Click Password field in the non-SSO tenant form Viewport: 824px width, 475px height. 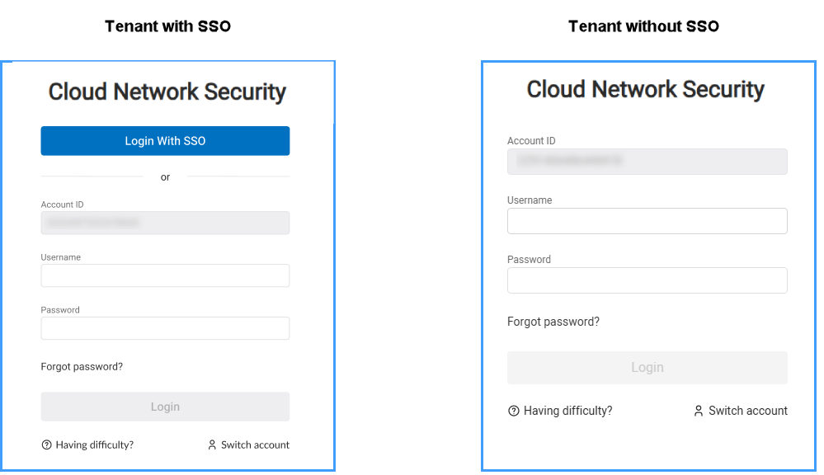click(647, 280)
